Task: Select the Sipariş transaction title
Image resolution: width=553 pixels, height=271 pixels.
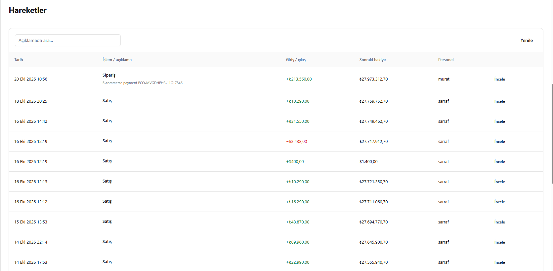Action: pyautogui.click(x=109, y=75)
